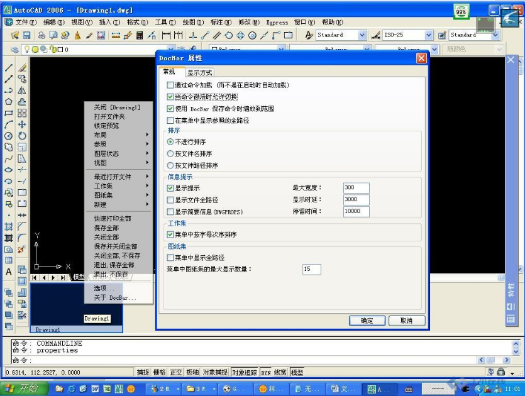Select the Explode modify tool
This screenshot has width=525, height=396.
[x=22, y=249]
